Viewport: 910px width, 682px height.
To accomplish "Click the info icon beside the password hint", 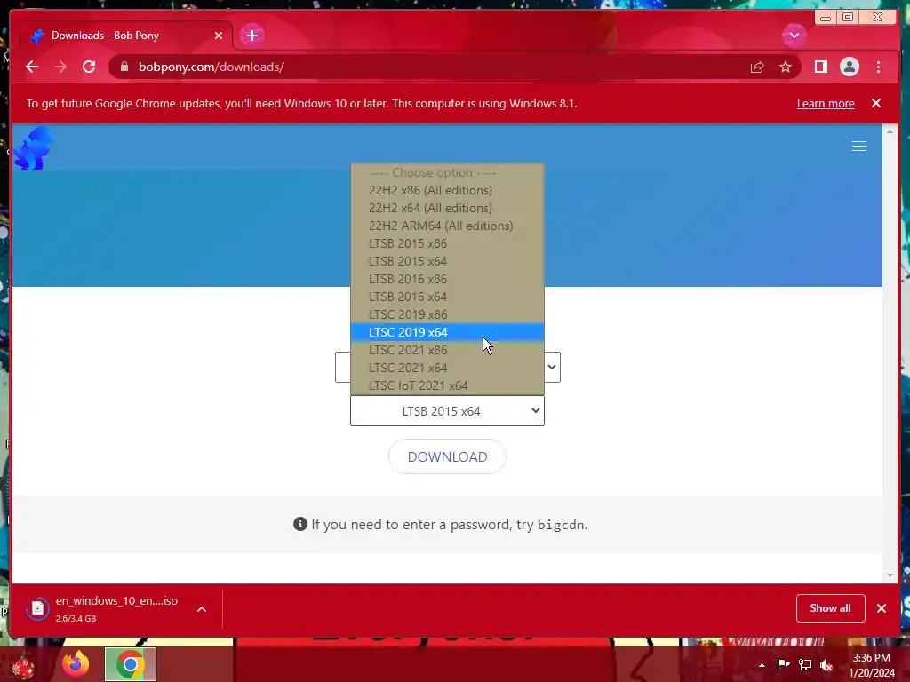I will click(300, 524).
